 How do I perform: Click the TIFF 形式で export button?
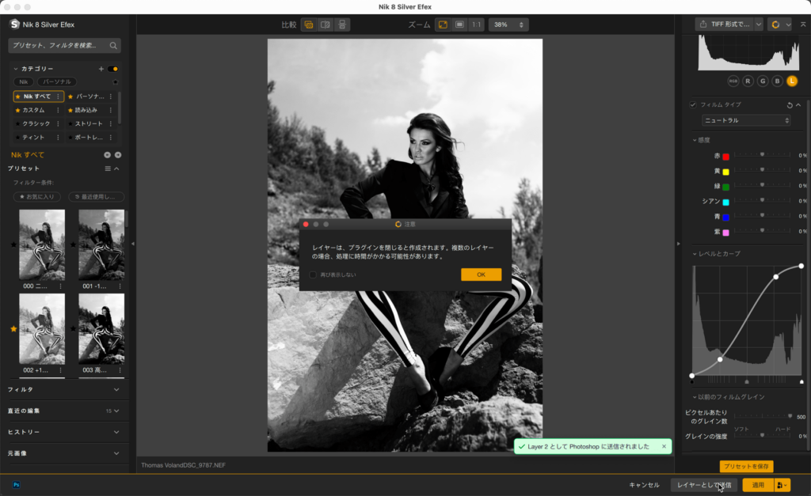coord(725,25)
